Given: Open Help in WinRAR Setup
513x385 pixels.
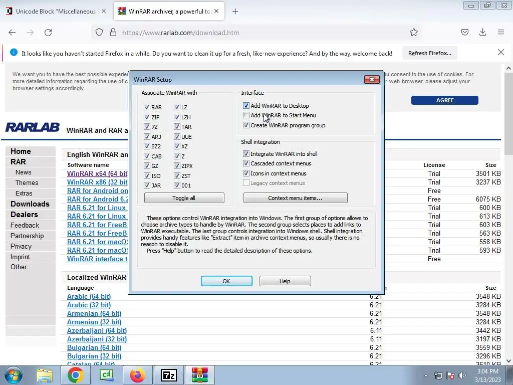Looking at the screenshot, I should point(285,281).
